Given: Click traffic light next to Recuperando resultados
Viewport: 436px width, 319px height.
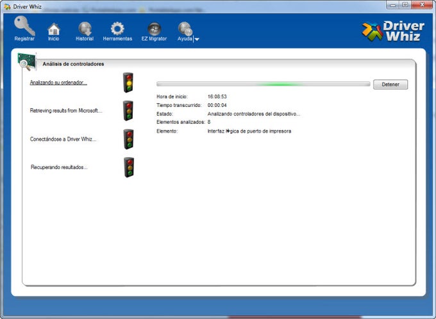Looking at the screenshot, I should coord(129,167).
